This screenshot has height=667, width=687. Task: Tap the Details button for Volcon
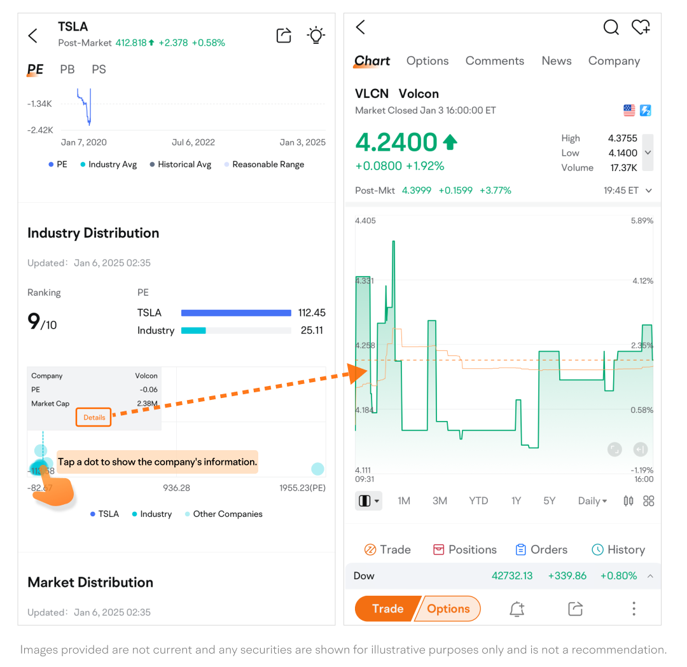point(94,418)
